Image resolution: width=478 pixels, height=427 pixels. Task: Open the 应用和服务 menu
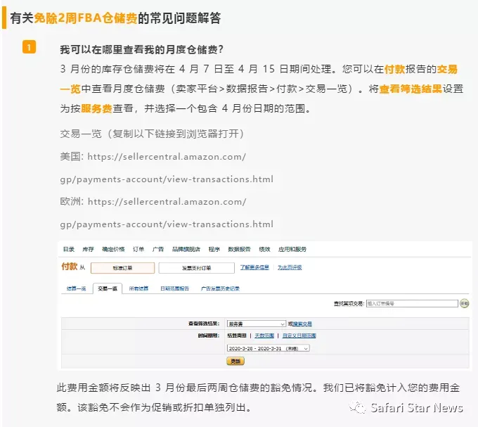[x=292, y=249]
